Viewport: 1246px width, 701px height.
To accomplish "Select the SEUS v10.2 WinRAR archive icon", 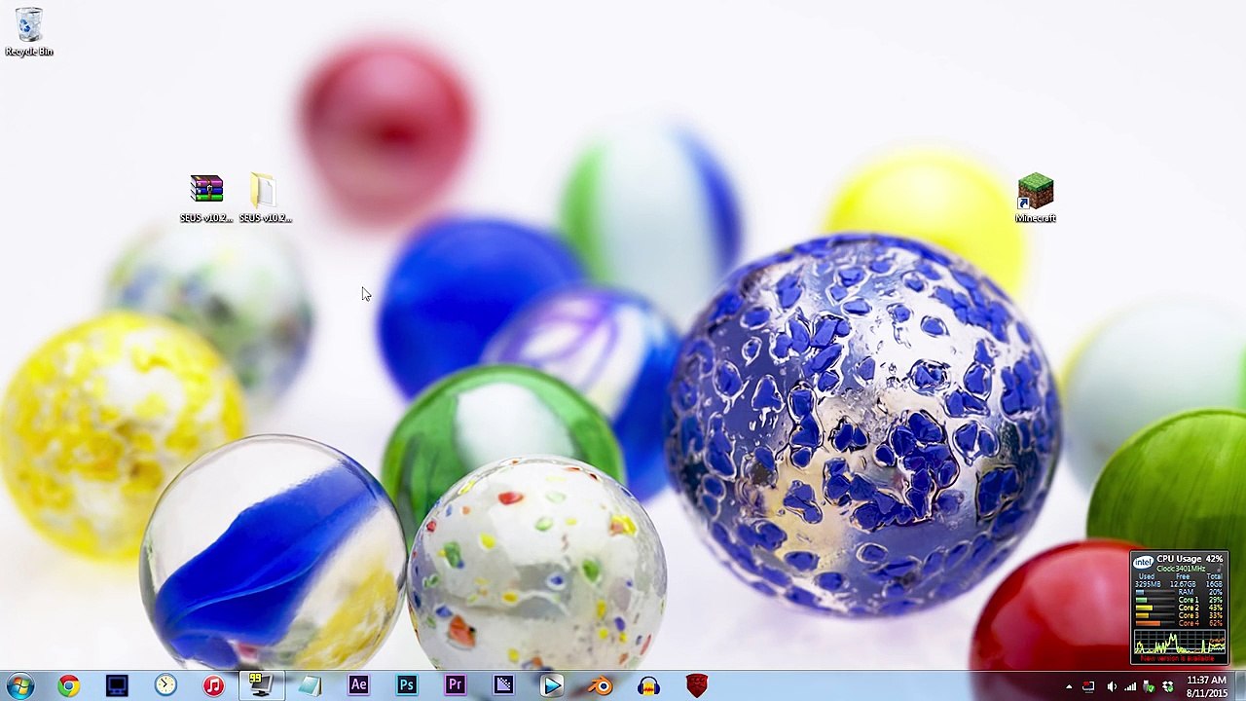I will click(206, 199).
